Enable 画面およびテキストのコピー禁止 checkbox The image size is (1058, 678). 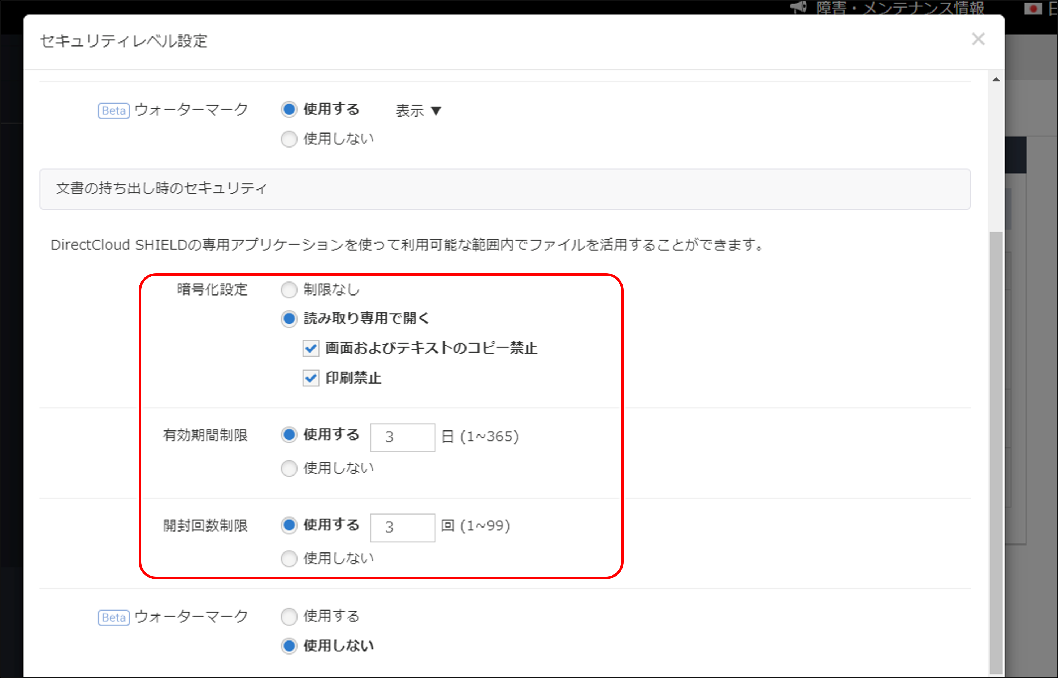[x=311, y=348]
